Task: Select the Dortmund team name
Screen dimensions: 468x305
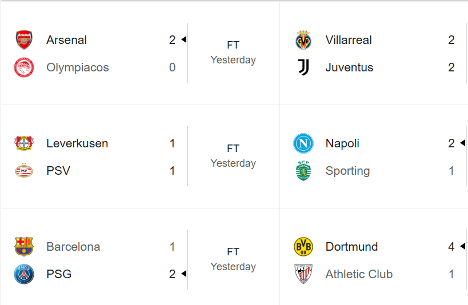Action: coord(351,247)
